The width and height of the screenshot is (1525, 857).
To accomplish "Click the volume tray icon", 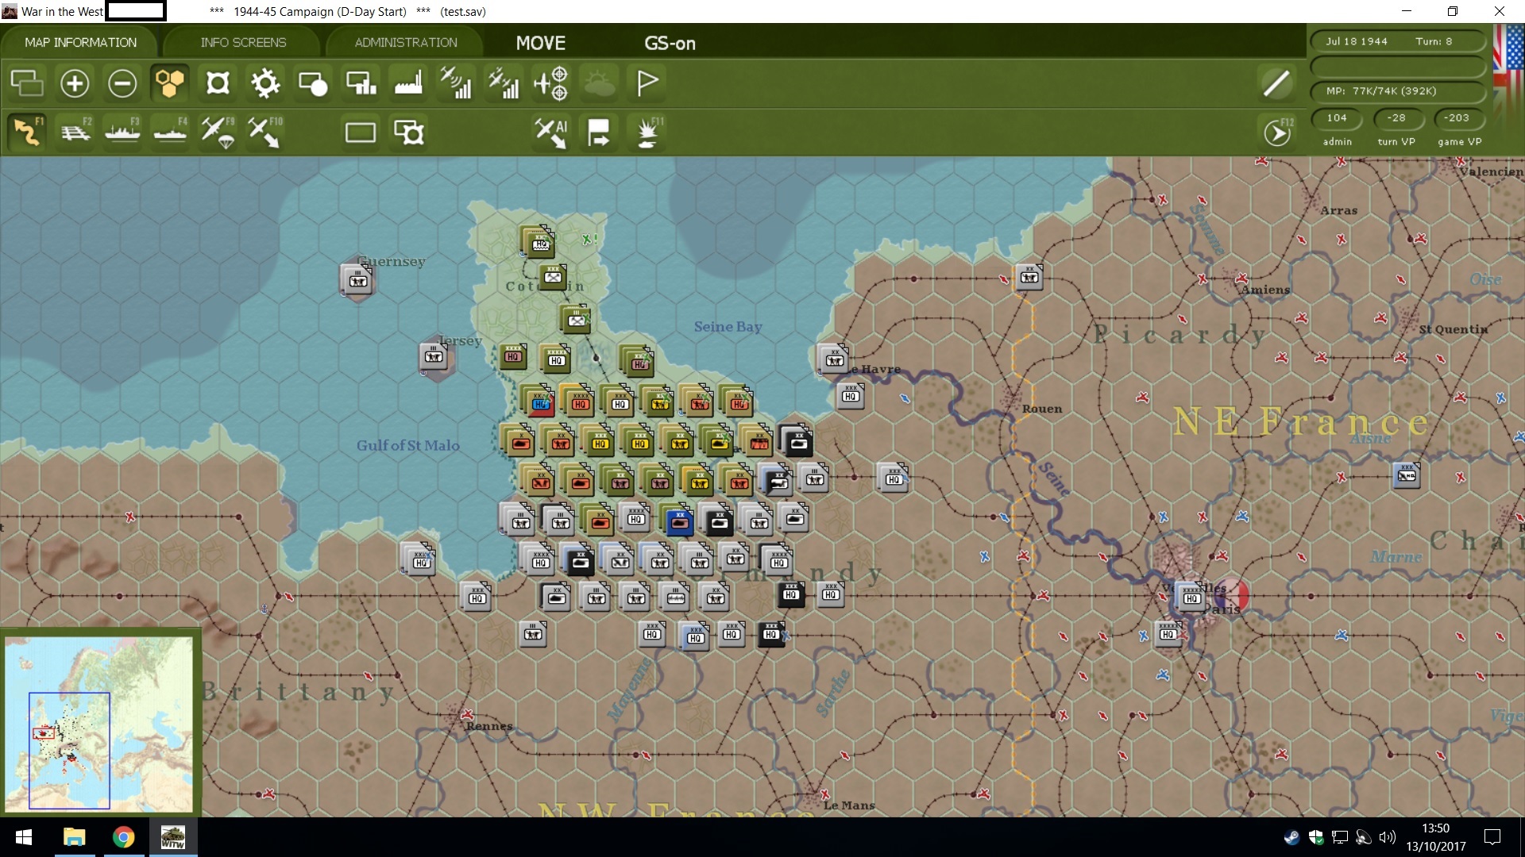I will pos(1388,837).
